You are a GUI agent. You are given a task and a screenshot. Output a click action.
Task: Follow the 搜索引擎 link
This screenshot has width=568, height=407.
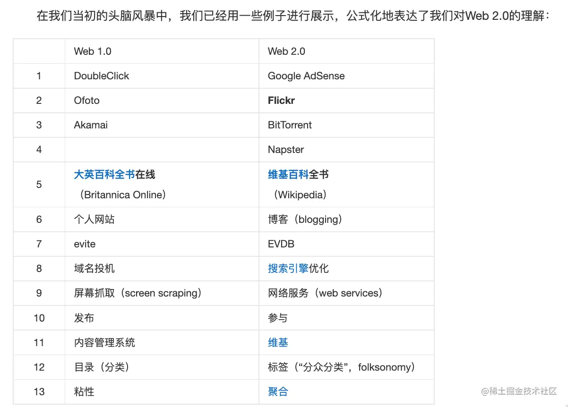(x=288, y=269)
